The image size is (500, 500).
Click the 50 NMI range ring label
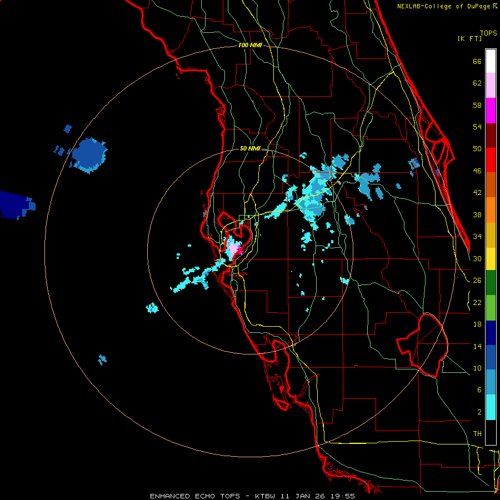250,148
